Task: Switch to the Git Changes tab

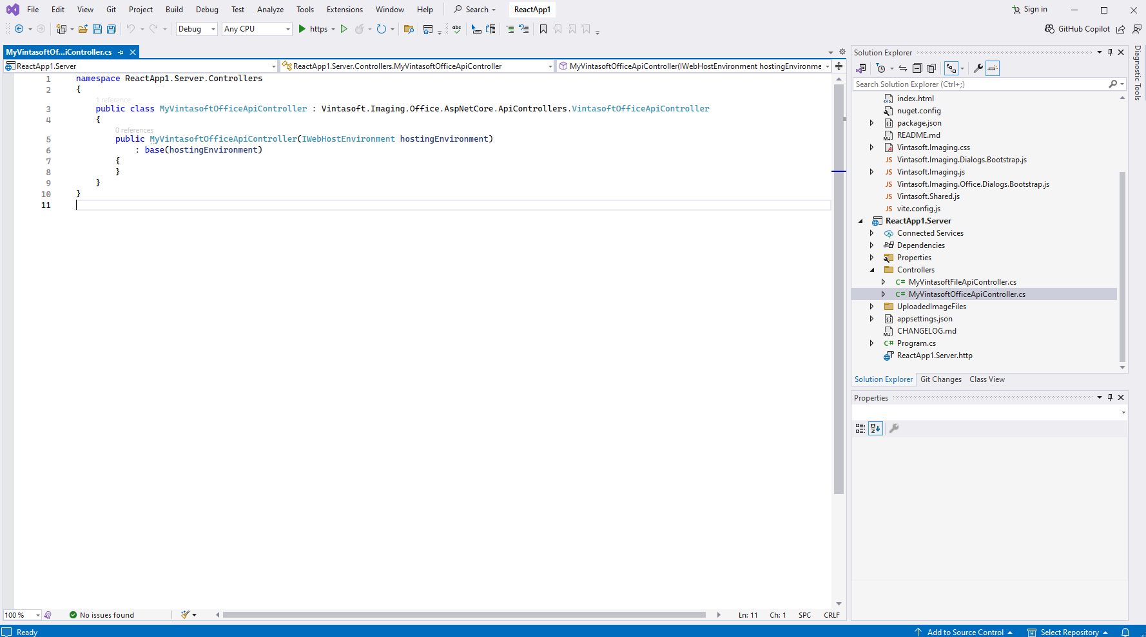Action: coord(940,379)
